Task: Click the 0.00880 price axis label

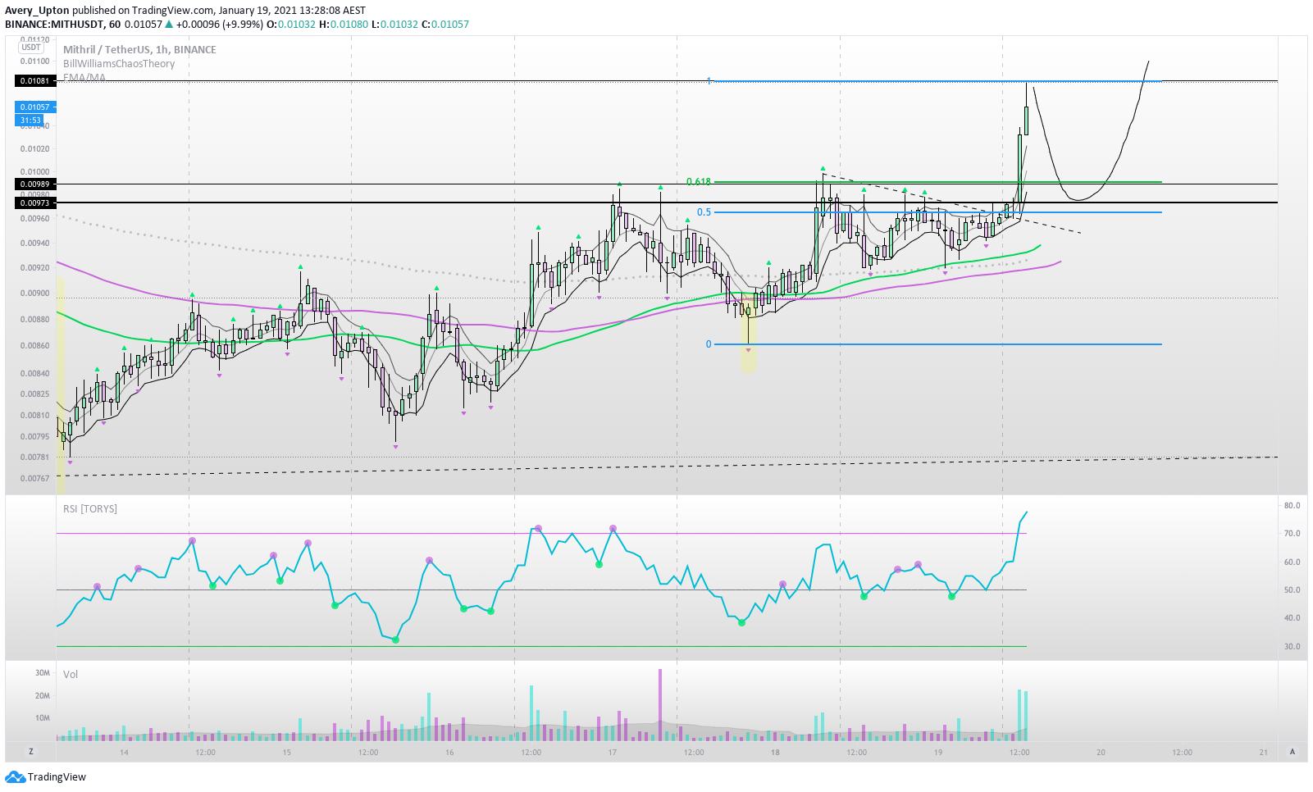Action: [34, 319]
